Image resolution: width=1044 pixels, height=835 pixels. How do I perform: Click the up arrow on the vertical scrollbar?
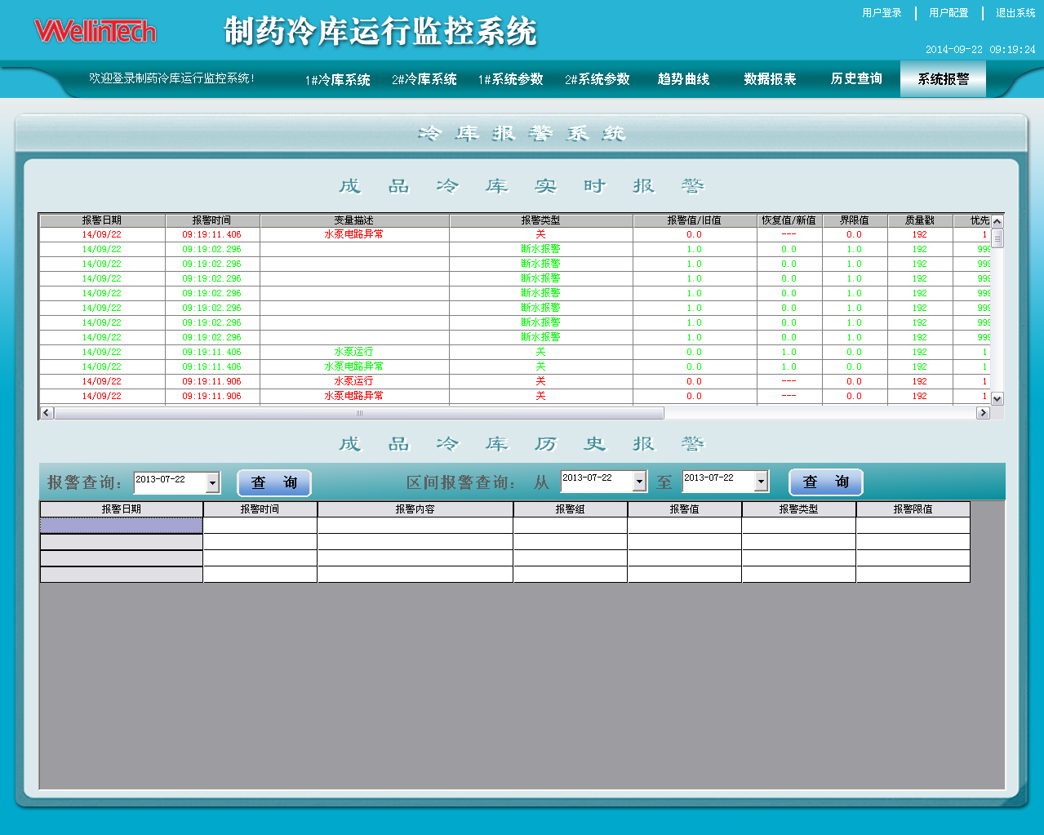click(997, 222)
